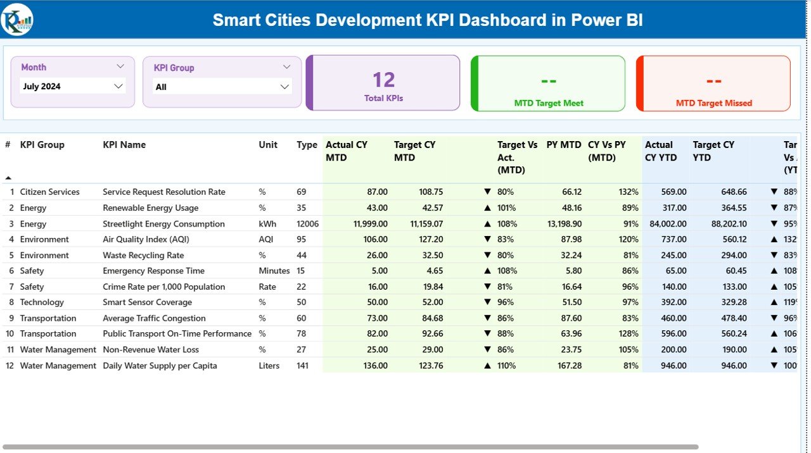Click down-arrow for Public Transport On-Time Performance
Screen dimensions: 811x453
click(x=487, y=334)
